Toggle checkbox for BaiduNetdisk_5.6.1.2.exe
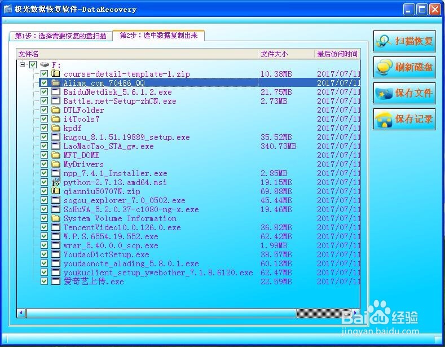The width and height of the screenshot is (445, 347). pyautogui.click(x=44, y=92)
